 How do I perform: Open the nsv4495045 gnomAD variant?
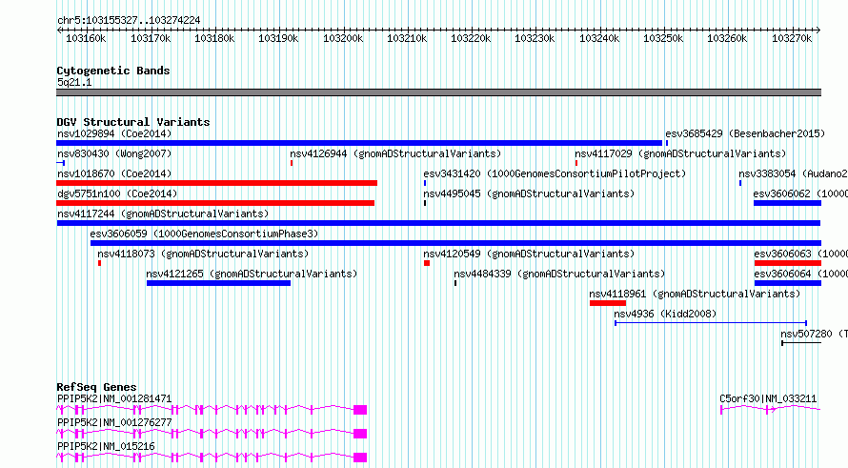[x=529, y=193]
